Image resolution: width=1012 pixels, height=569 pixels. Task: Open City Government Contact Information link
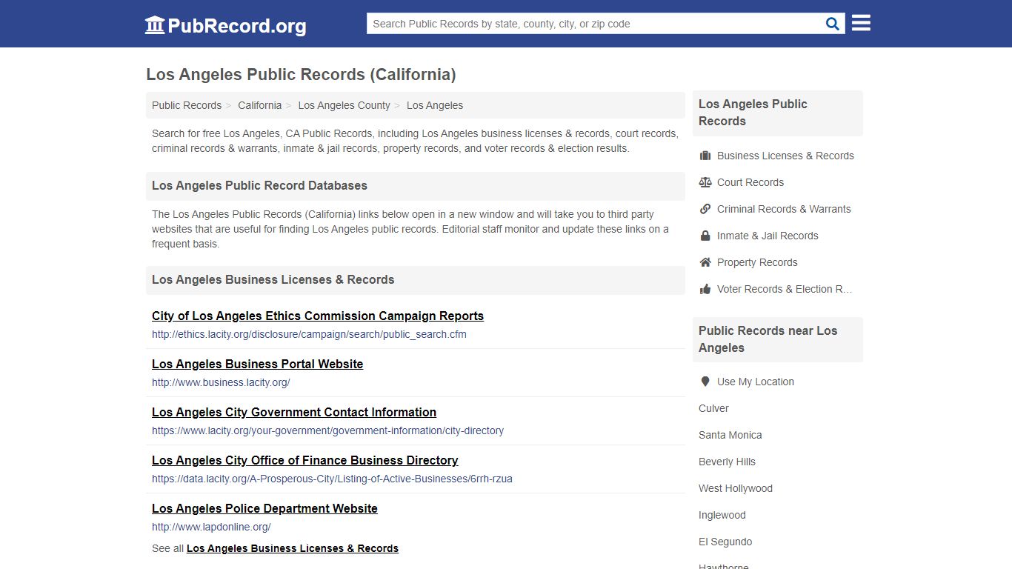point(294,412)
